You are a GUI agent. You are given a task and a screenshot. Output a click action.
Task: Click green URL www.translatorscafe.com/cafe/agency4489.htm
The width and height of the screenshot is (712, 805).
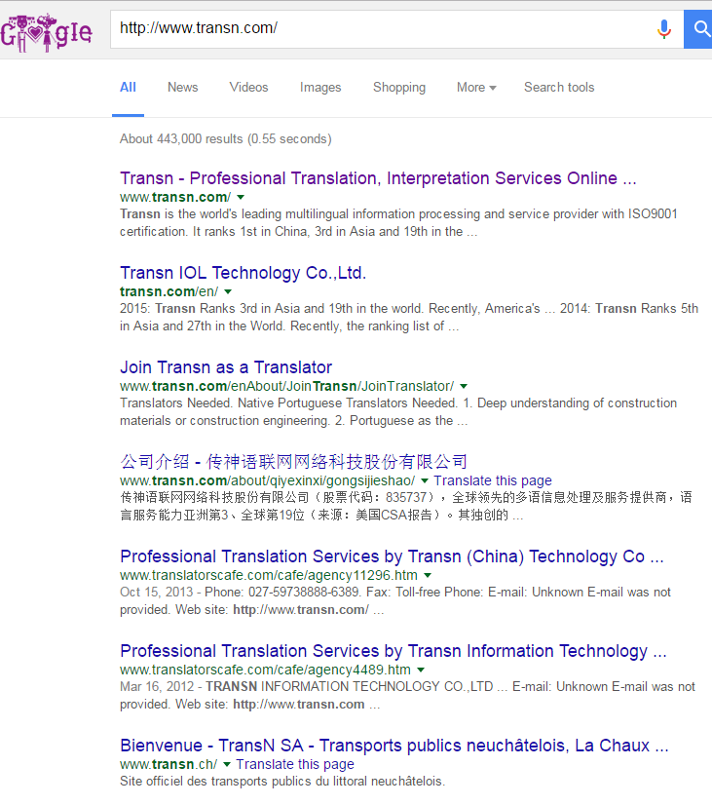coord(265,670)
